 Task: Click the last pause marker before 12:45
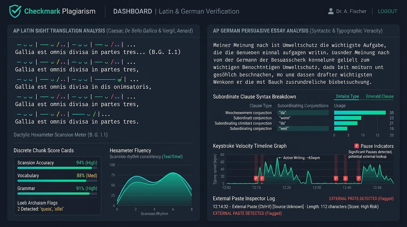pos(358,178)
